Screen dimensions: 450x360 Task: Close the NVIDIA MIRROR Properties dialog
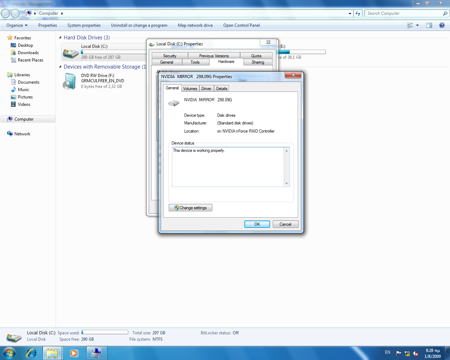(x=293, y=75)
